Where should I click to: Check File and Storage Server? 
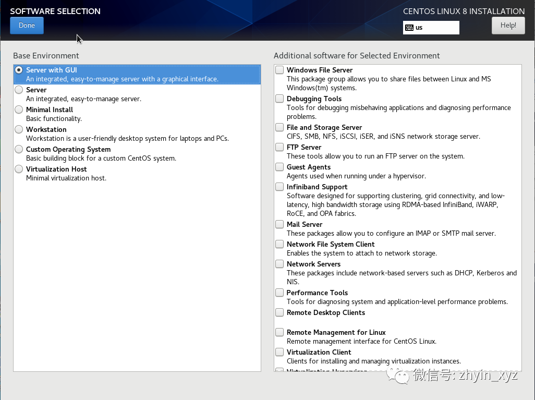(x=279, y=127)
